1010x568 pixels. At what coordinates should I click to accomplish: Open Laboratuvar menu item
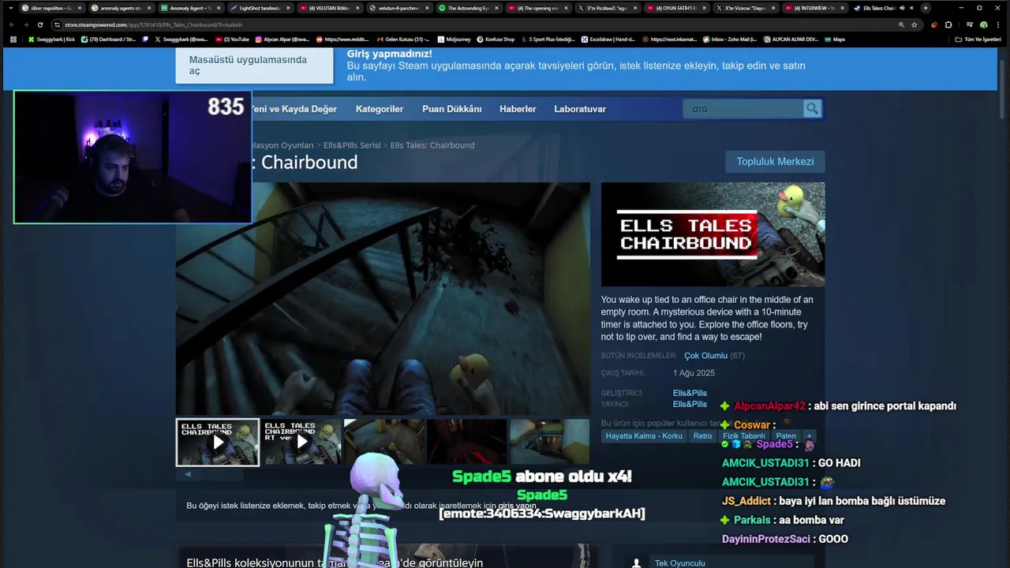(x=580, y=109)
